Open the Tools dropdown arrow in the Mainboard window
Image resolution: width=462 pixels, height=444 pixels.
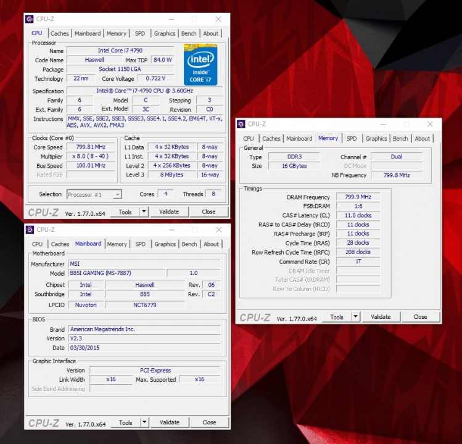click(144, 422)
